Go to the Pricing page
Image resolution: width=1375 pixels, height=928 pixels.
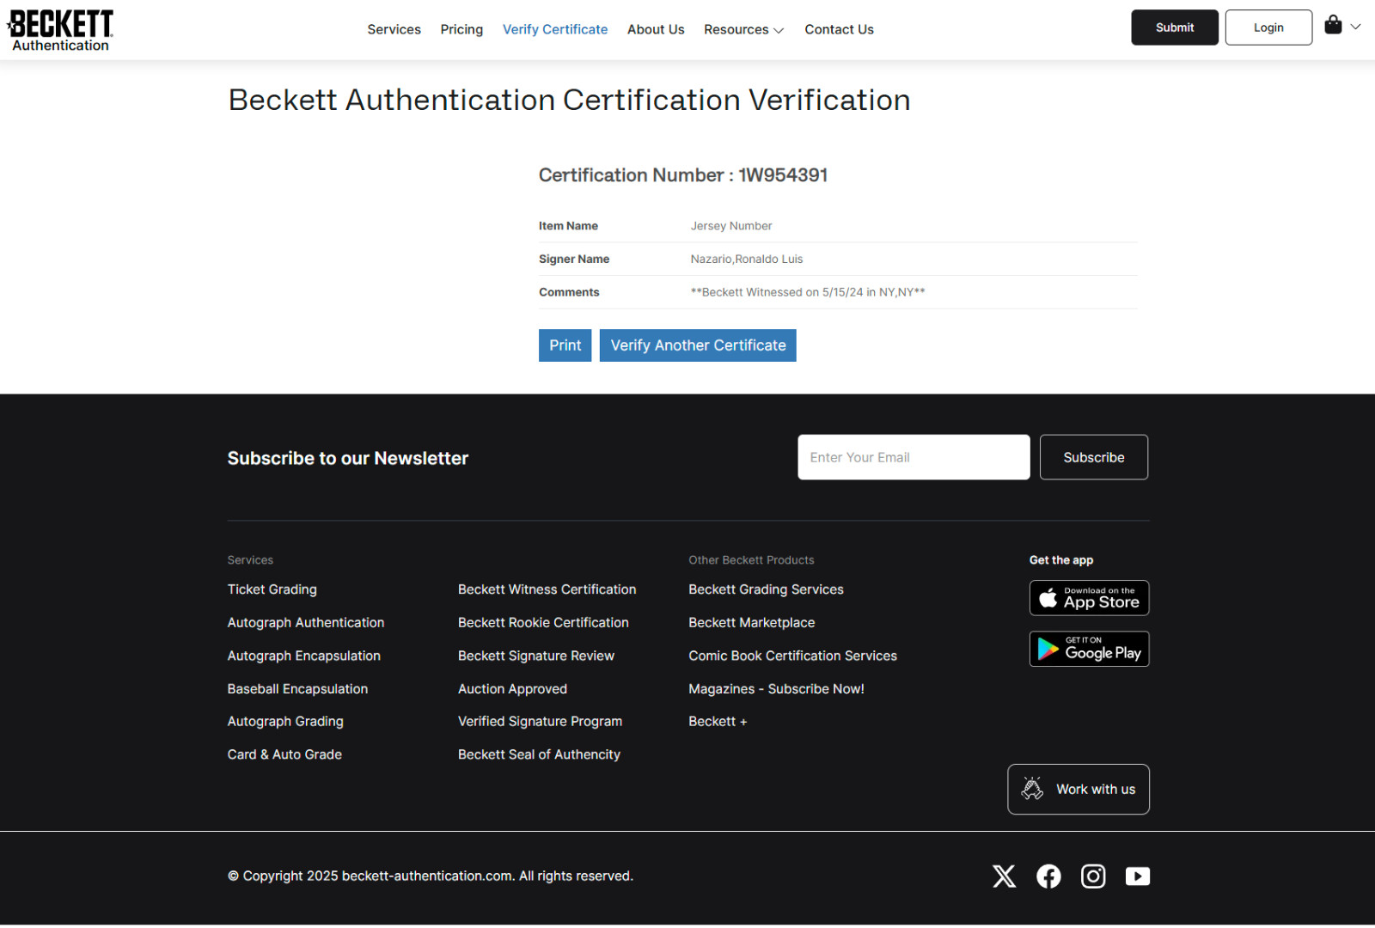(x=461, y=30)
